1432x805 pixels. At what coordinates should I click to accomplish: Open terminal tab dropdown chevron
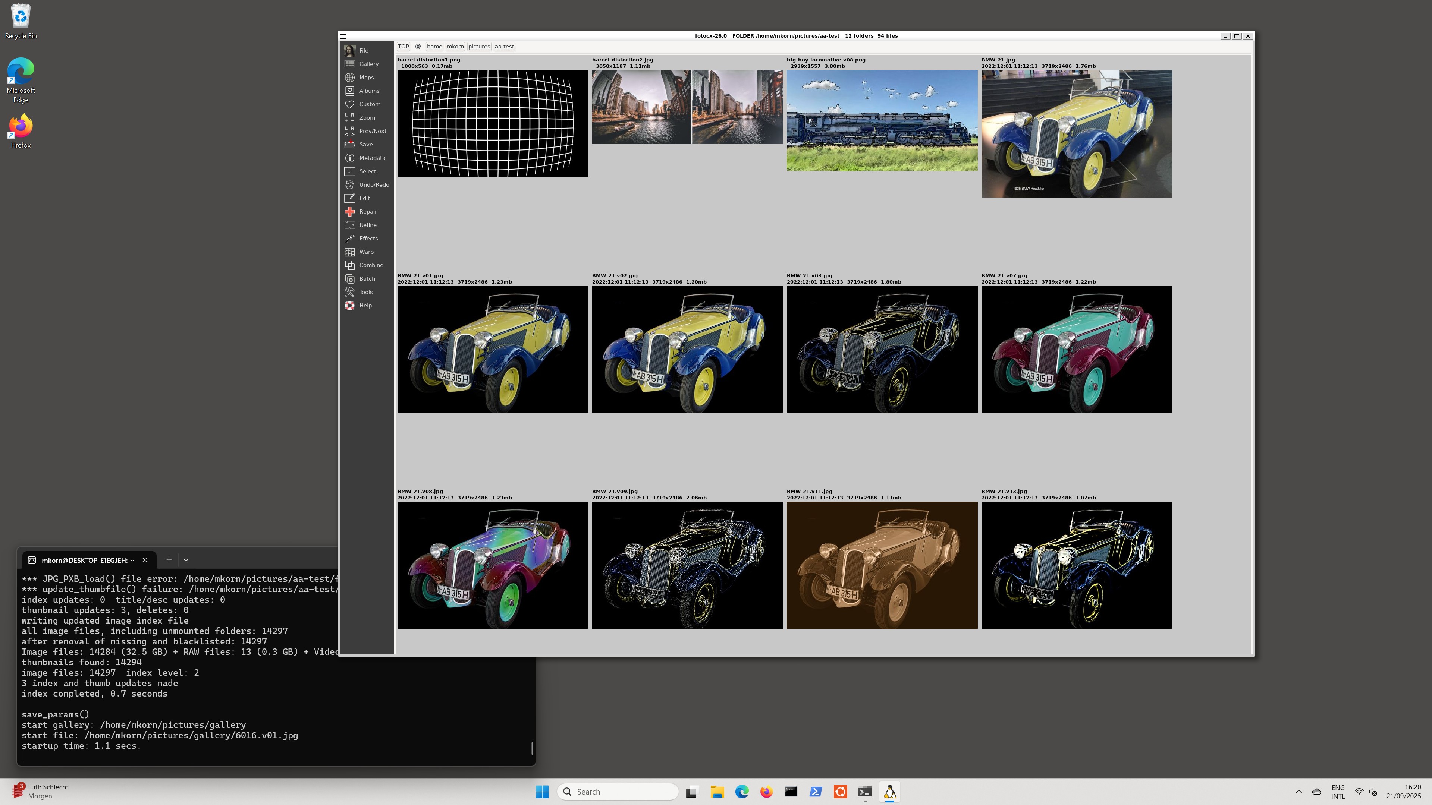(x=186, y=560)
